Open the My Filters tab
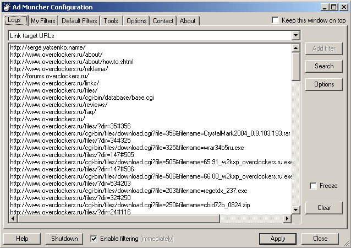Image resolution: width=351 pixels, height=248 pixels. point(43,21)
